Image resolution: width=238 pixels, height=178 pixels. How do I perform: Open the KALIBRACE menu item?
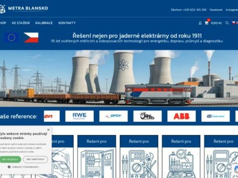click(x=44, y=23)
